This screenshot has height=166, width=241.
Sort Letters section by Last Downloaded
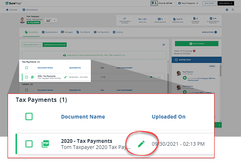[124, 90]
